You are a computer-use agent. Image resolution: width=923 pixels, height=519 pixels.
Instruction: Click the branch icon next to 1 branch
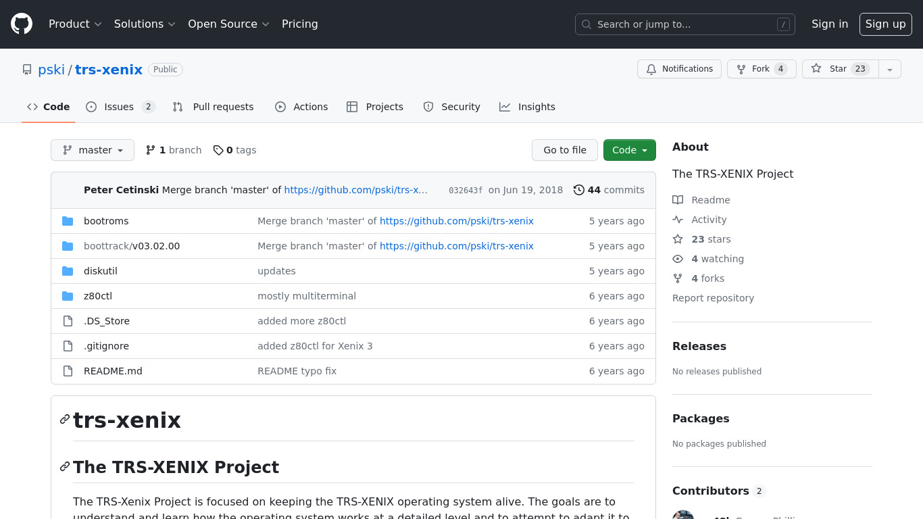click(151, 150)
